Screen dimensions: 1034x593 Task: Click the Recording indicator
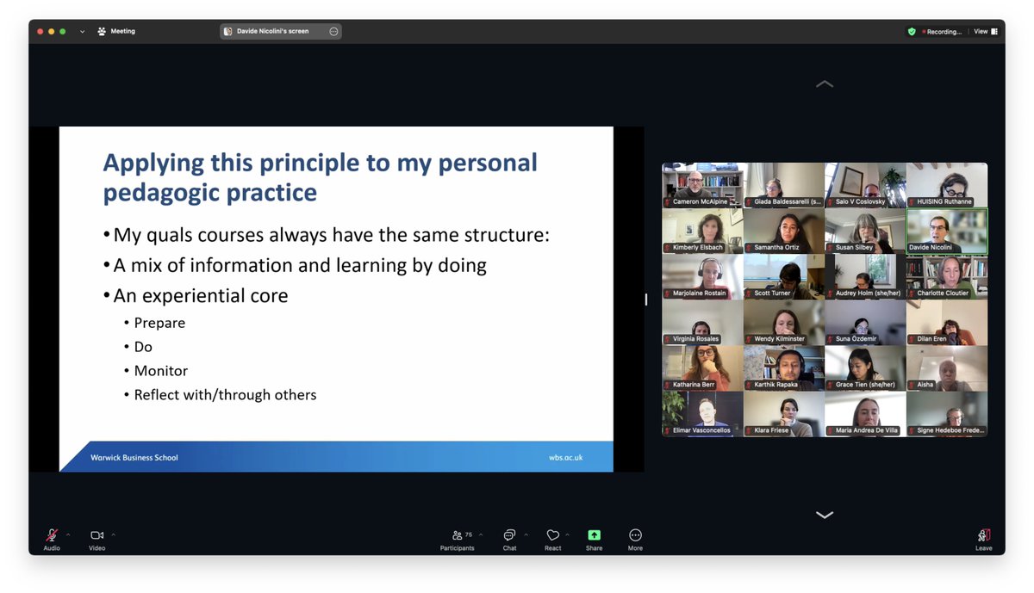tap(942, 31)
